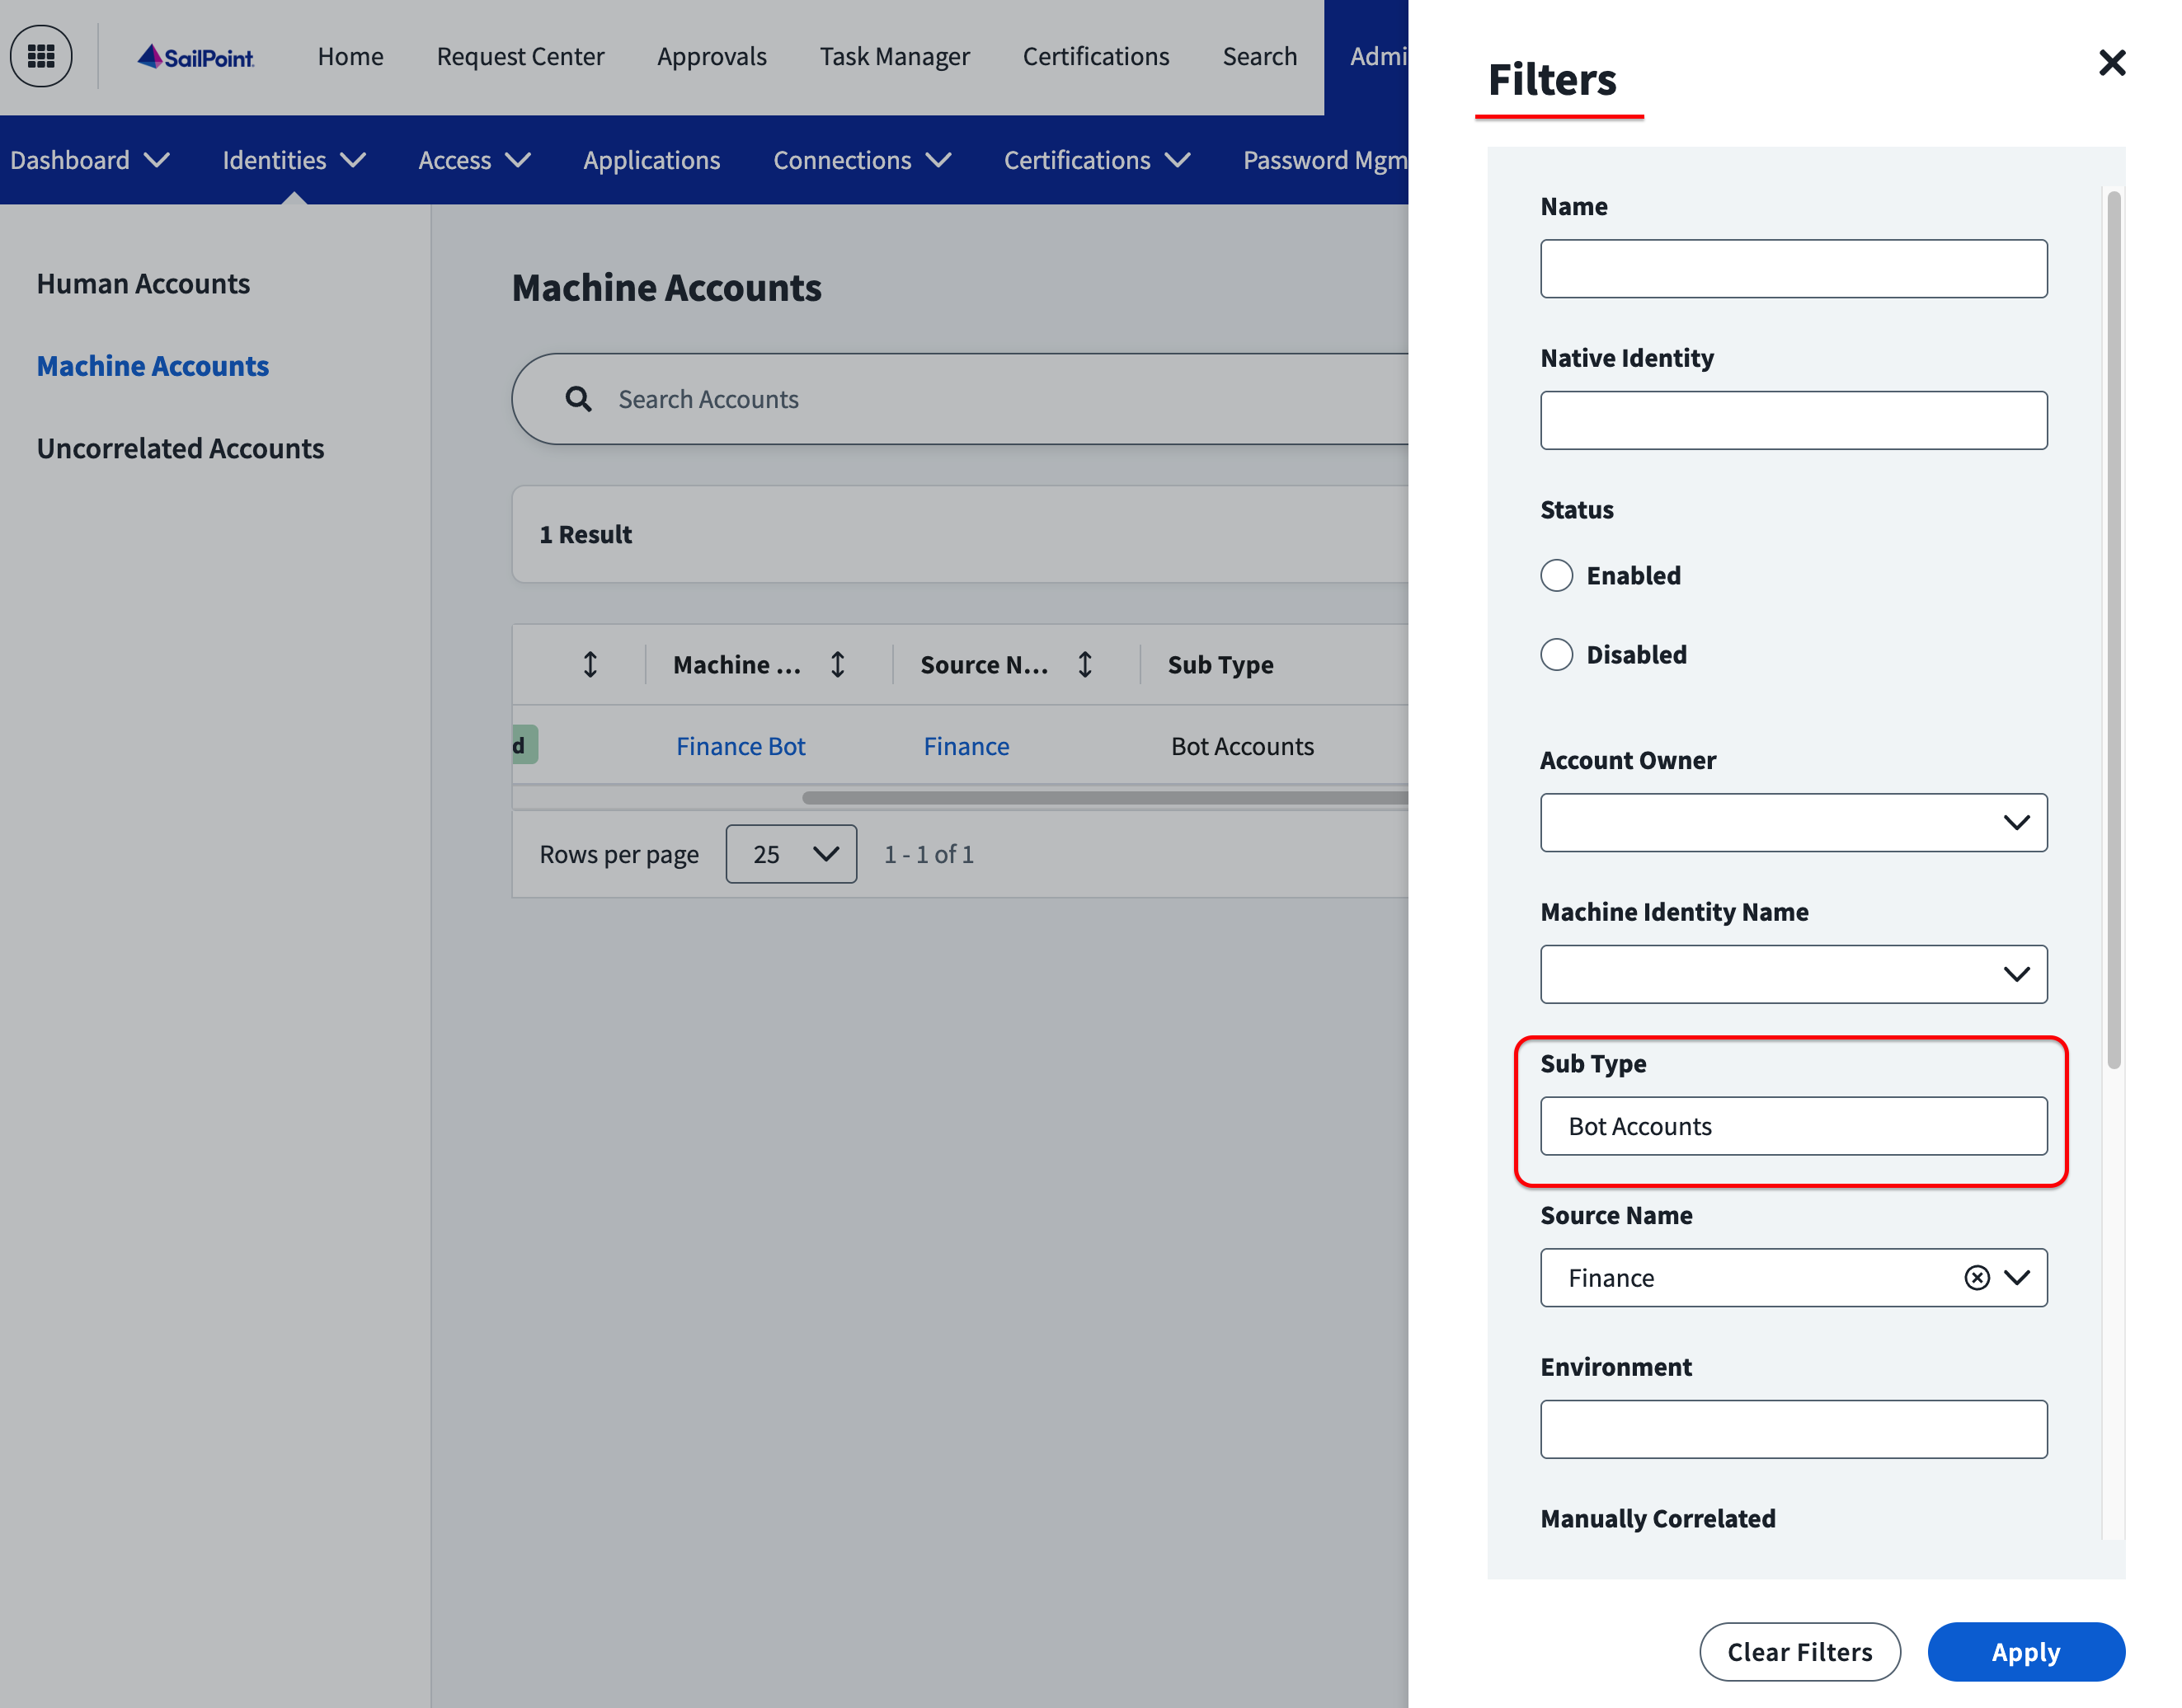Sort the Machine column using its sort arrows

pos(837,664)
